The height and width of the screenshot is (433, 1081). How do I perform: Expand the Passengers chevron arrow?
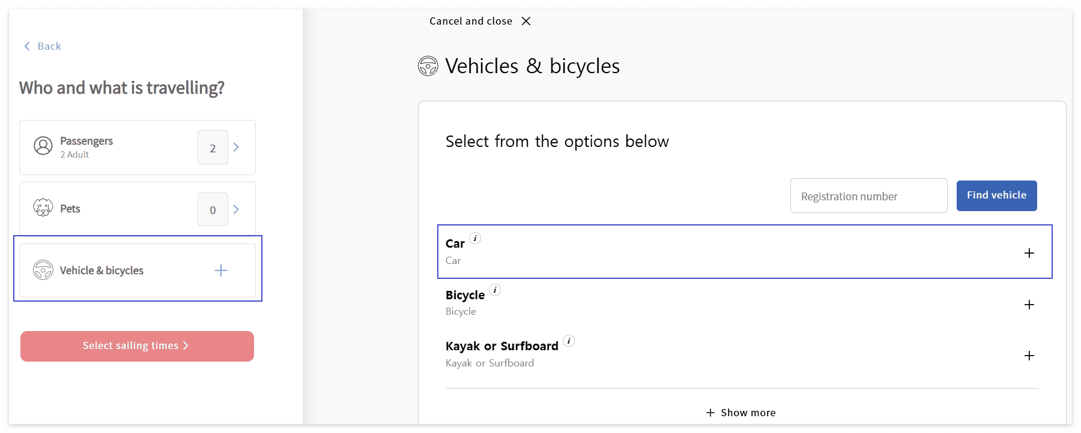237,147
